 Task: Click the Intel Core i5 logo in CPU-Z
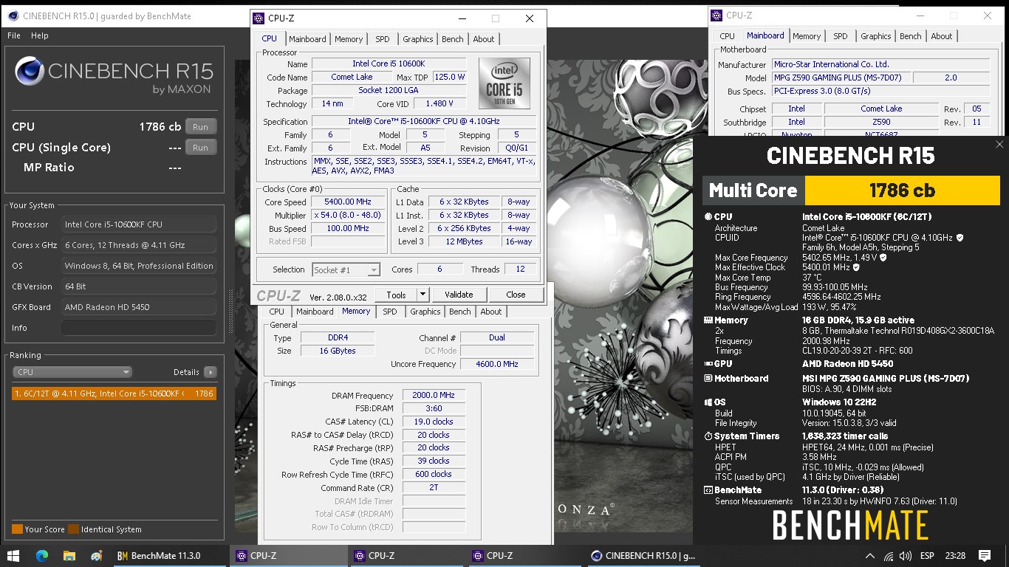504,83
